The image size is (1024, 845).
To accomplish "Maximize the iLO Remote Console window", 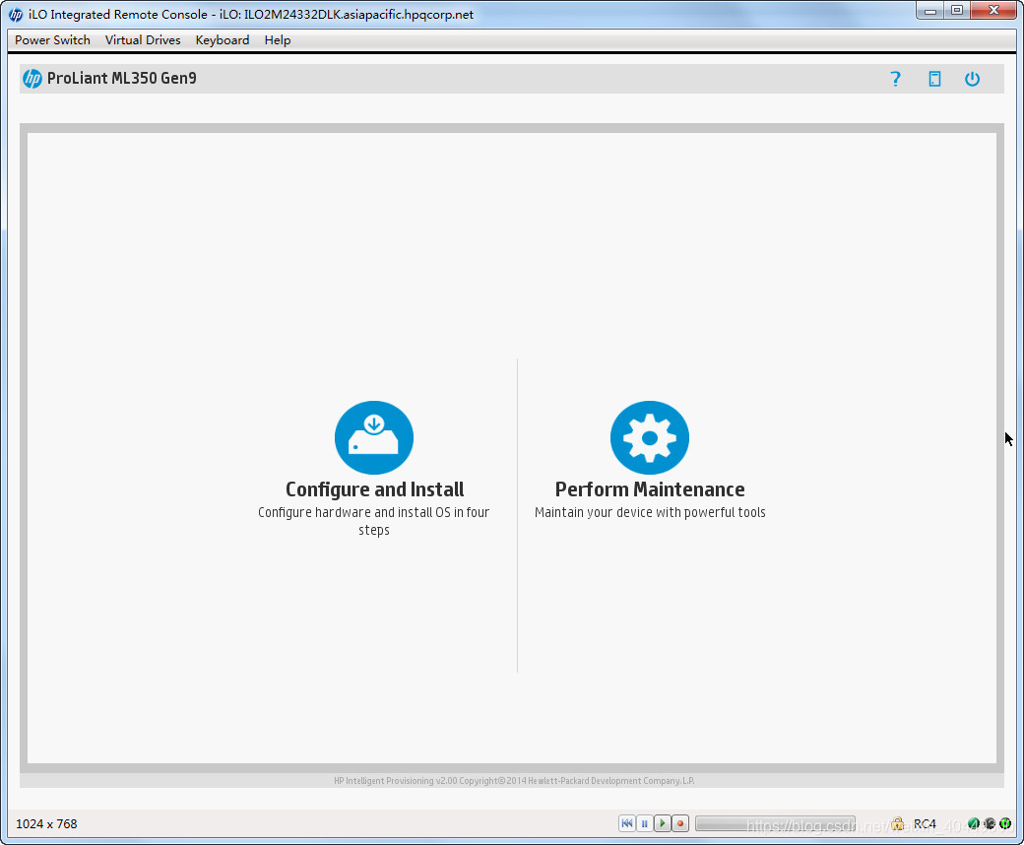I will coord(957,11).
